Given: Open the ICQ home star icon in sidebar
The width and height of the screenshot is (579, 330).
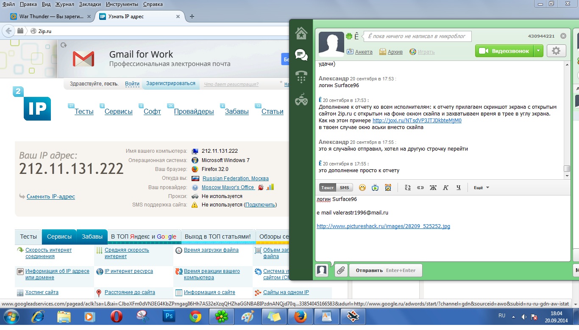Looking at the screenshot, I should point(301,33).
